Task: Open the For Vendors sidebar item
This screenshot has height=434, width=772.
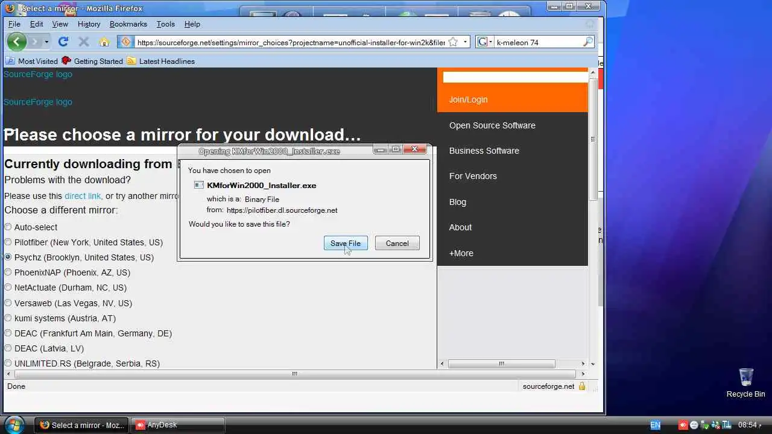Action: click(x=473, y=176)
